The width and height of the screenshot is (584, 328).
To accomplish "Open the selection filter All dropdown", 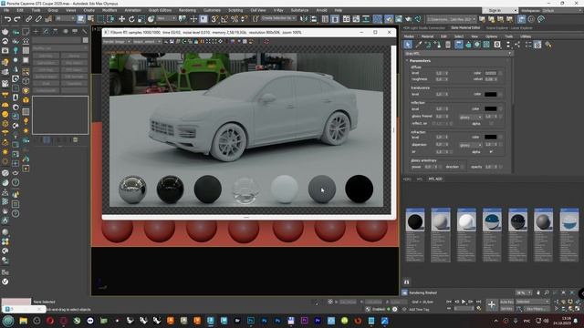I will 65,18.
